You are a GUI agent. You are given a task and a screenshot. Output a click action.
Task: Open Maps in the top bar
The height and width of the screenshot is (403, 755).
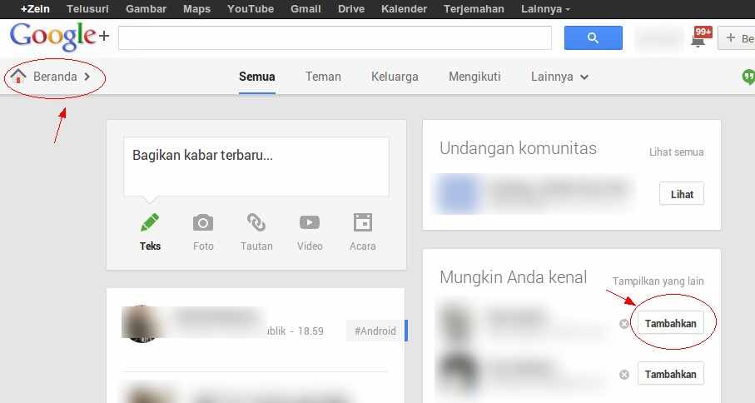click(x=197, y=9)
